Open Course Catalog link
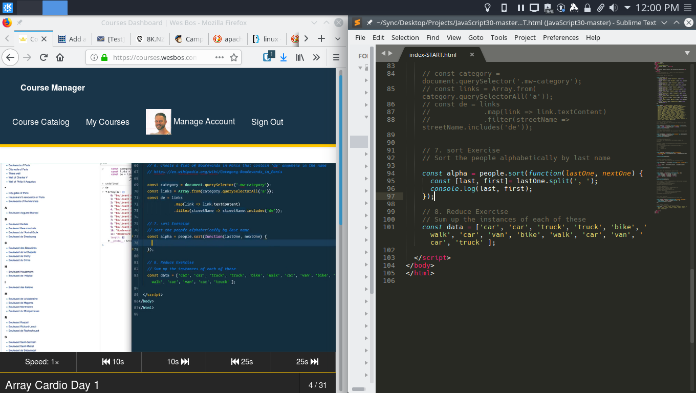 pyautogui.click(x=41, y=122)
